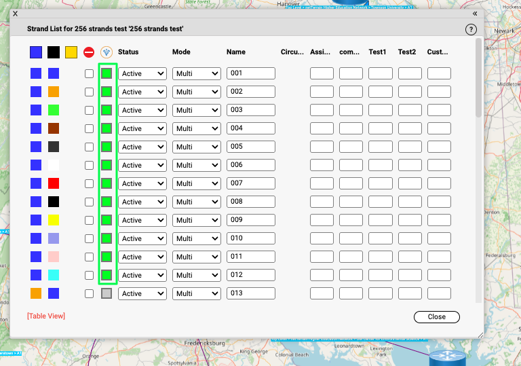Click the splice header icon beside Status
This screenshot has width=521, height=366.
(106, 52)
